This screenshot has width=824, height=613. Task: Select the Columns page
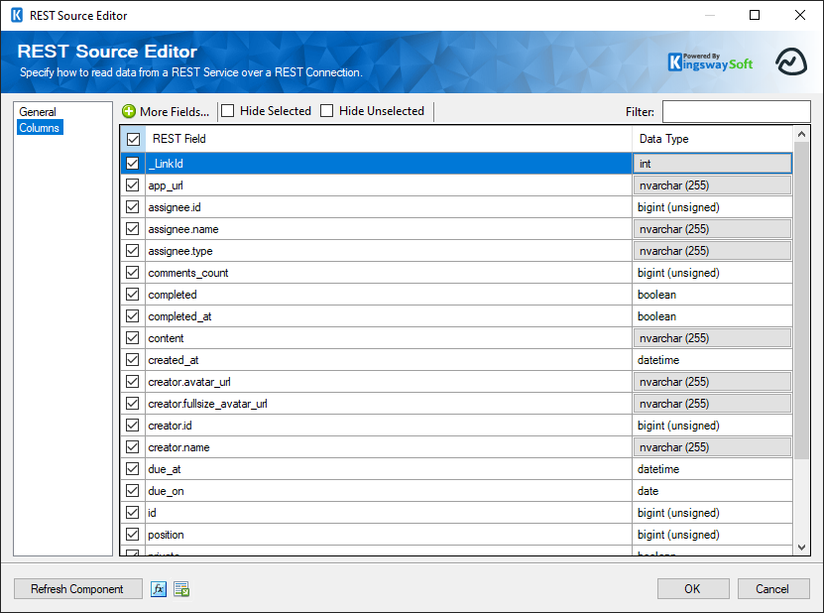(40, 127)
